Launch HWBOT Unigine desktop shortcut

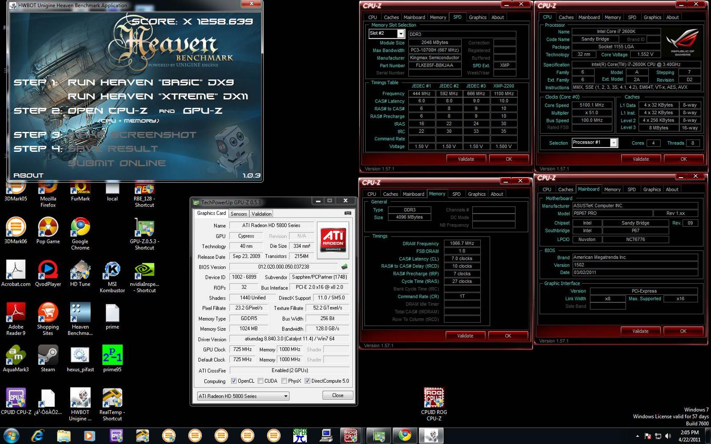pos(80,404)
